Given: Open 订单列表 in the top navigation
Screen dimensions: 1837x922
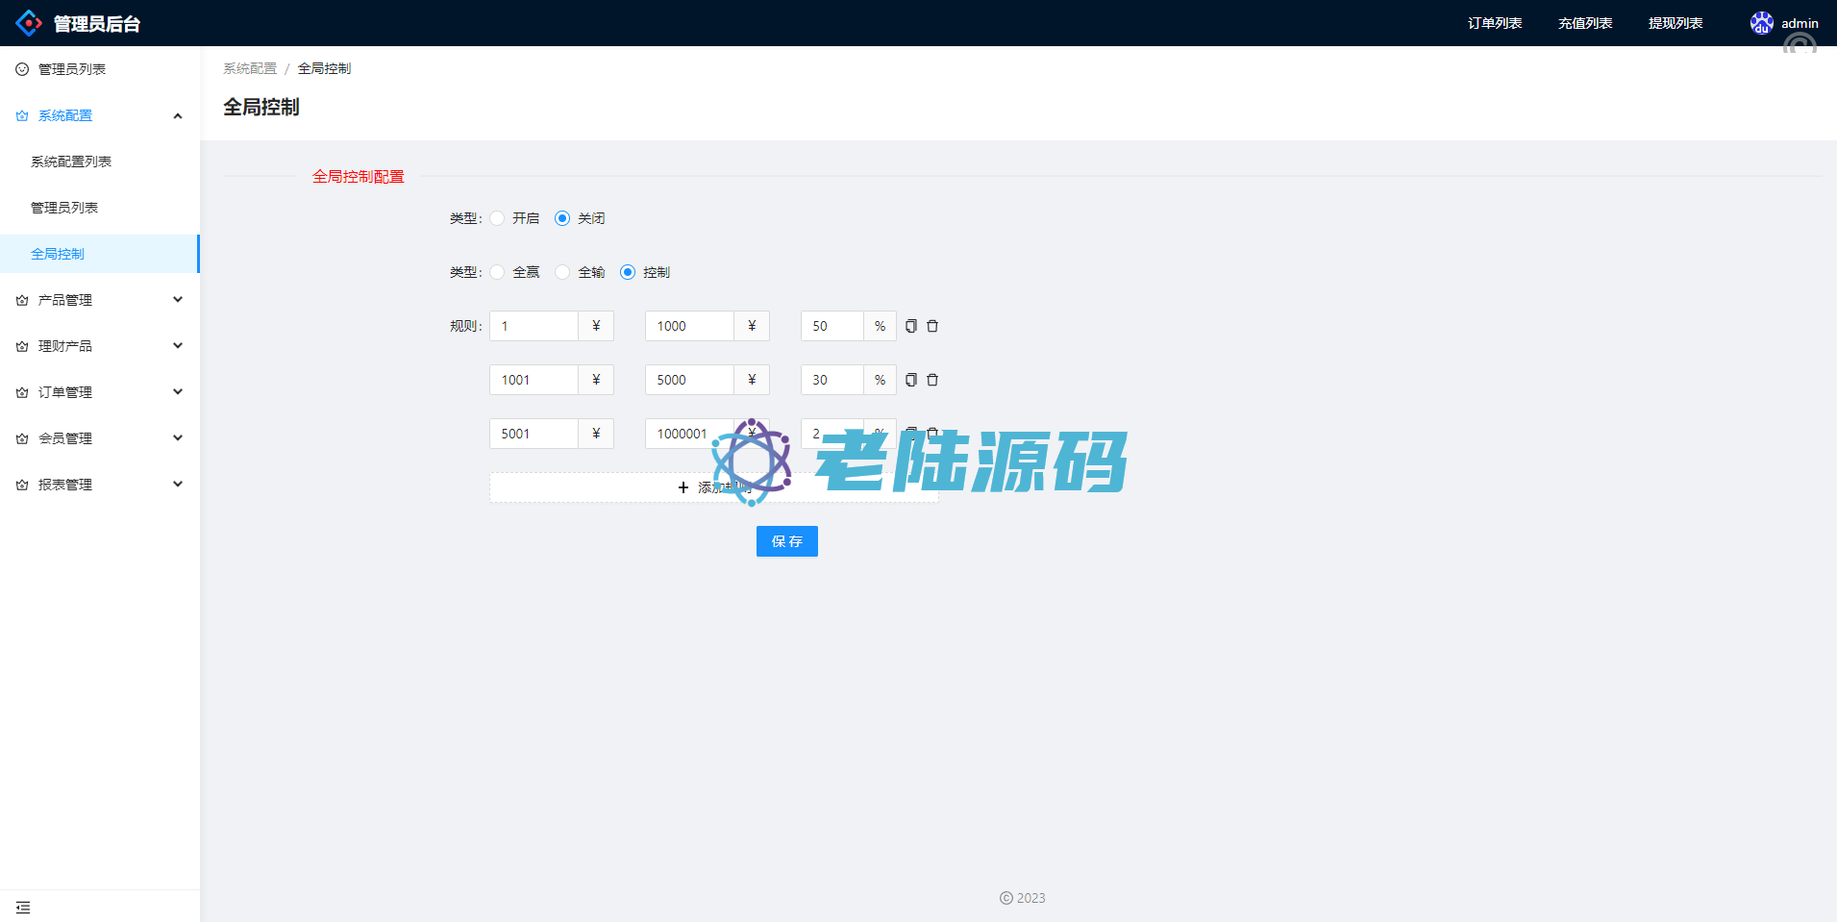Looking at the screenshot, I should 1494,23.
